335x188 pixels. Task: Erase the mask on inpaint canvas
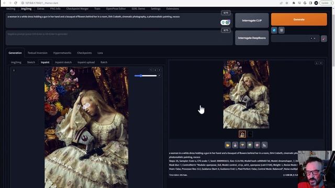click(155, 70)
